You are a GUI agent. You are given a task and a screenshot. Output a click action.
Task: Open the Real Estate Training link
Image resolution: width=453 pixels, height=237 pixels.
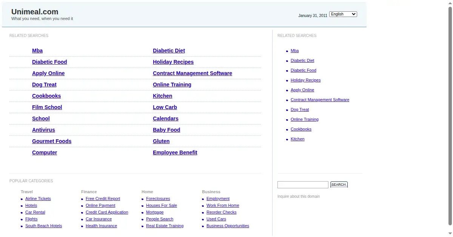tap(165, 226)
